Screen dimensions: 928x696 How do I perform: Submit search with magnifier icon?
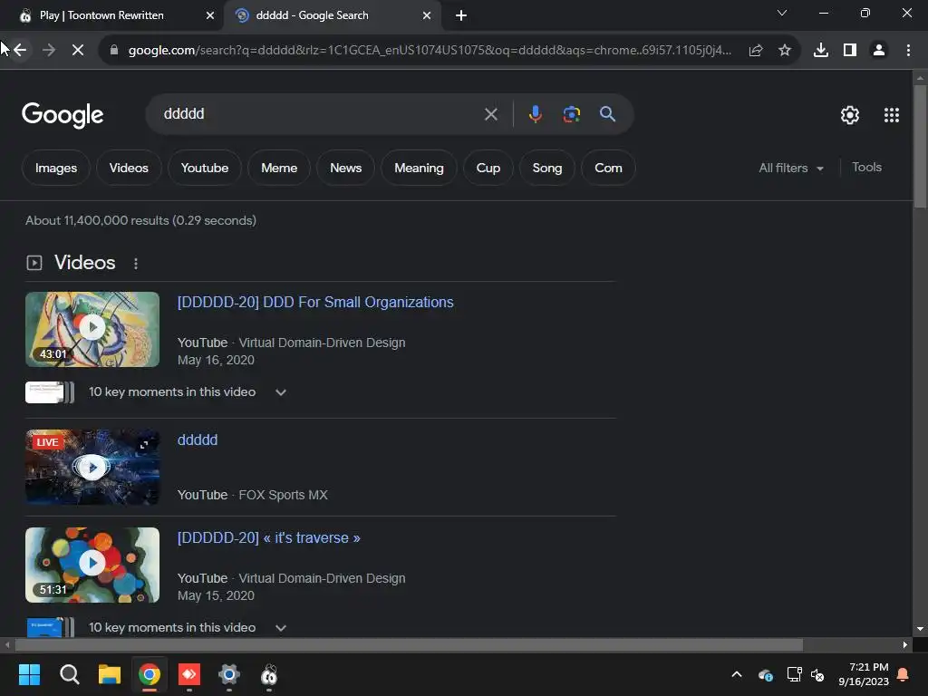click(608, 114)
